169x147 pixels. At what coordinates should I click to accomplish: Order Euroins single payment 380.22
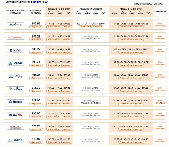[36, 52]
